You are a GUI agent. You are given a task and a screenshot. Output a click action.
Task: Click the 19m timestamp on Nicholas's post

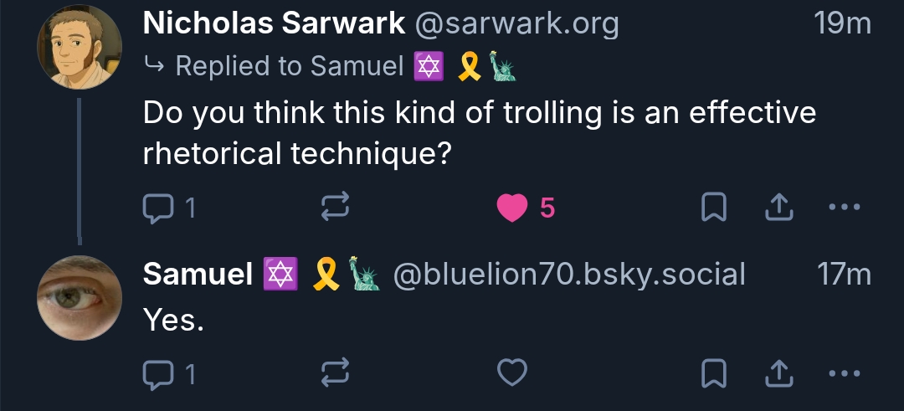point(842,24)
